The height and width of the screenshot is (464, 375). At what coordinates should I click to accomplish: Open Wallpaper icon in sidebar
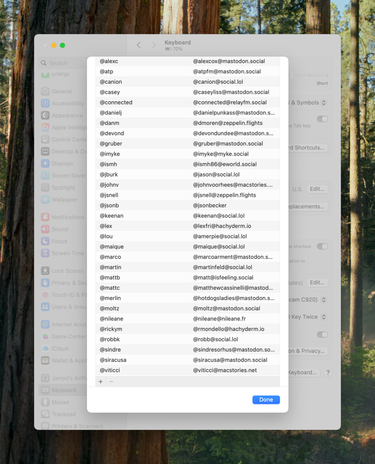pos(45,199)
